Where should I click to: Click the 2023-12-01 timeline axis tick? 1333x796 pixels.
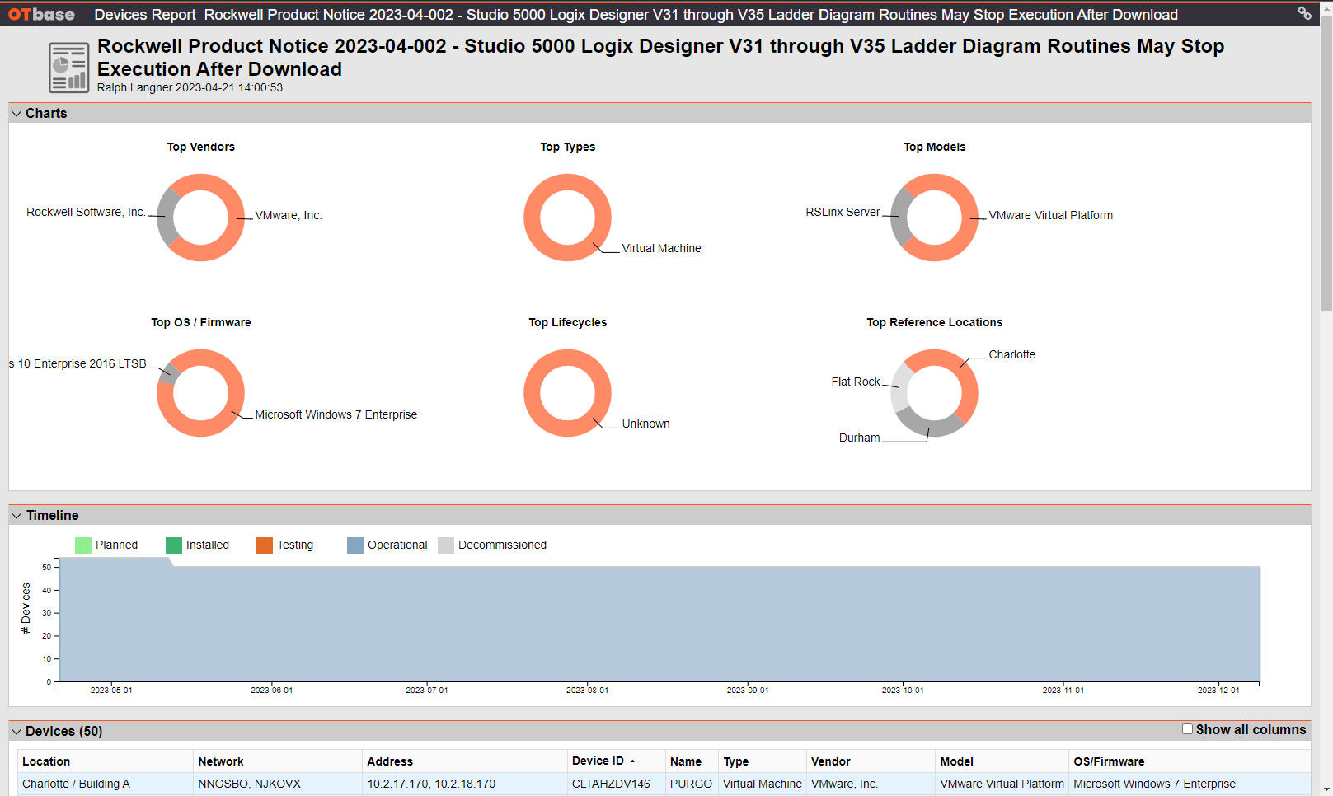[1218, 691]
